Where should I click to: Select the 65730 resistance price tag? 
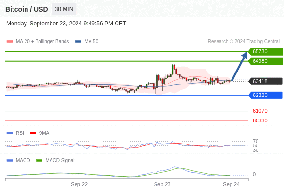265,51
